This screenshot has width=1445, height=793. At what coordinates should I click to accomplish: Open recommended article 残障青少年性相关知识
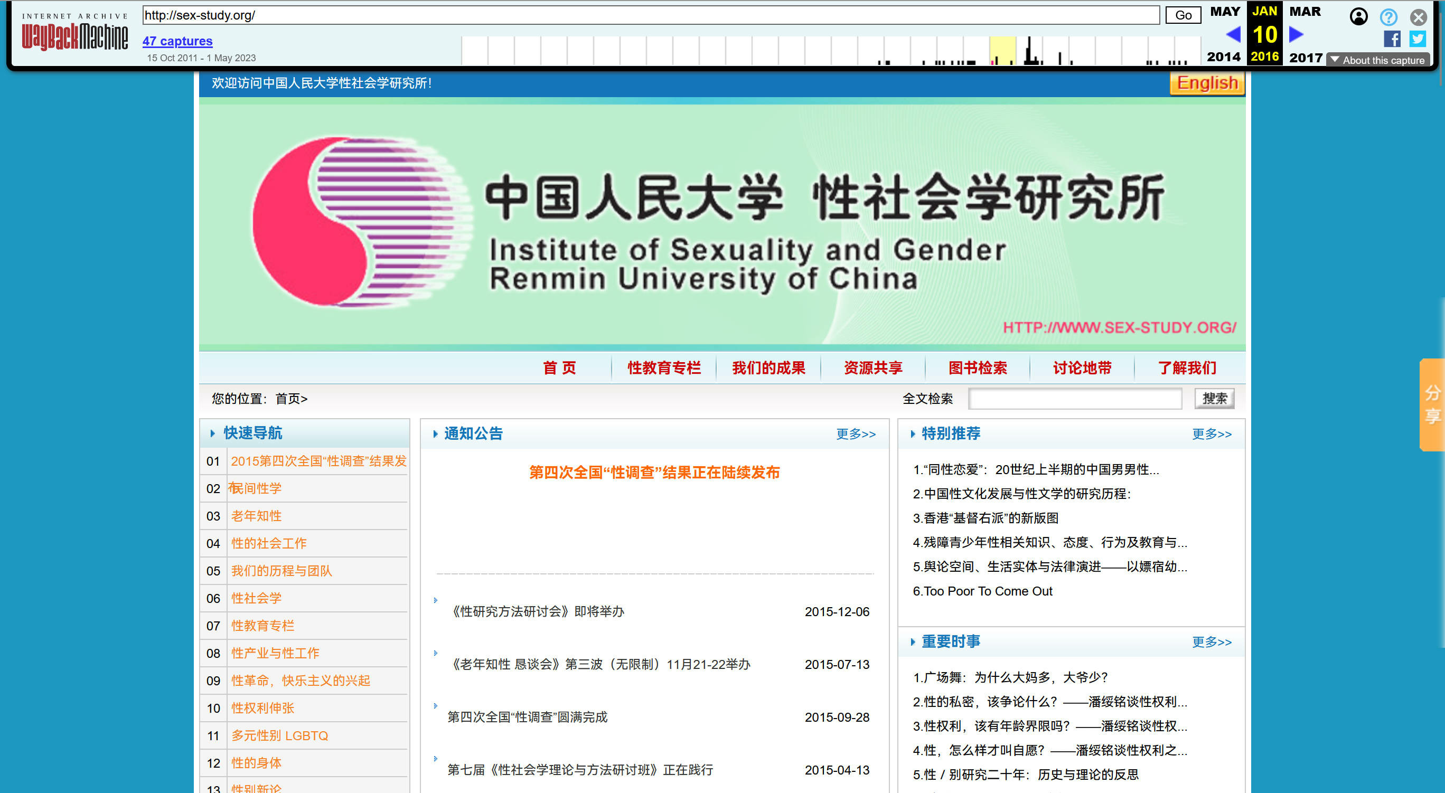(x=1049, y=542)
